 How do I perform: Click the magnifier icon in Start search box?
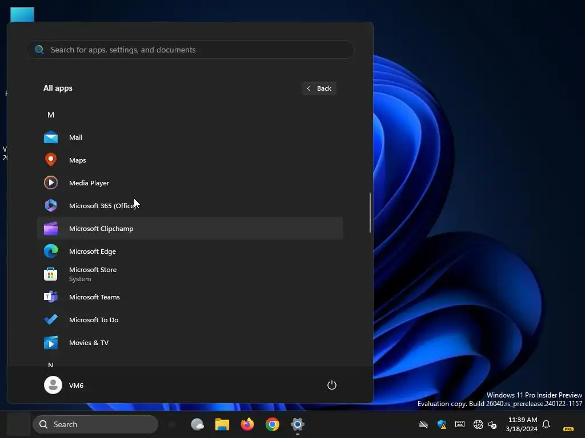(x=39, y=50)
